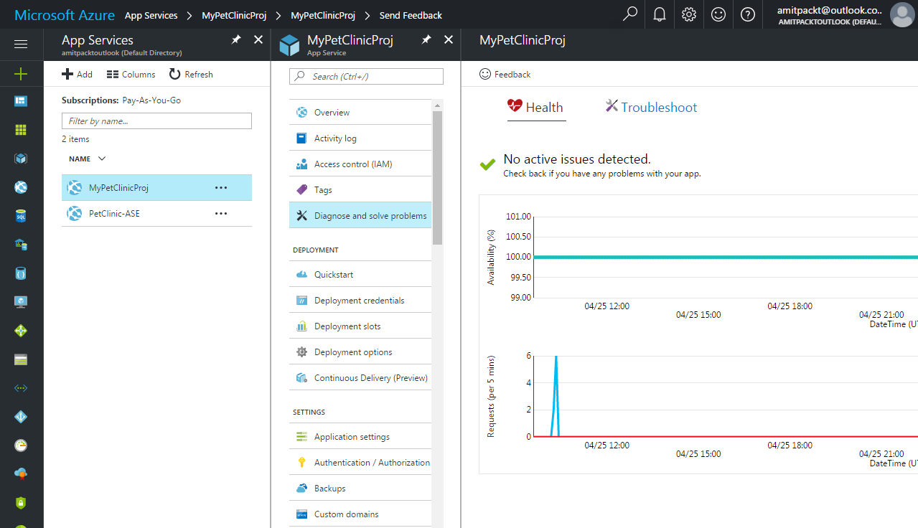918x528 pixels.
Task: Click the Add button in App Services
Action: pos(77,74)
